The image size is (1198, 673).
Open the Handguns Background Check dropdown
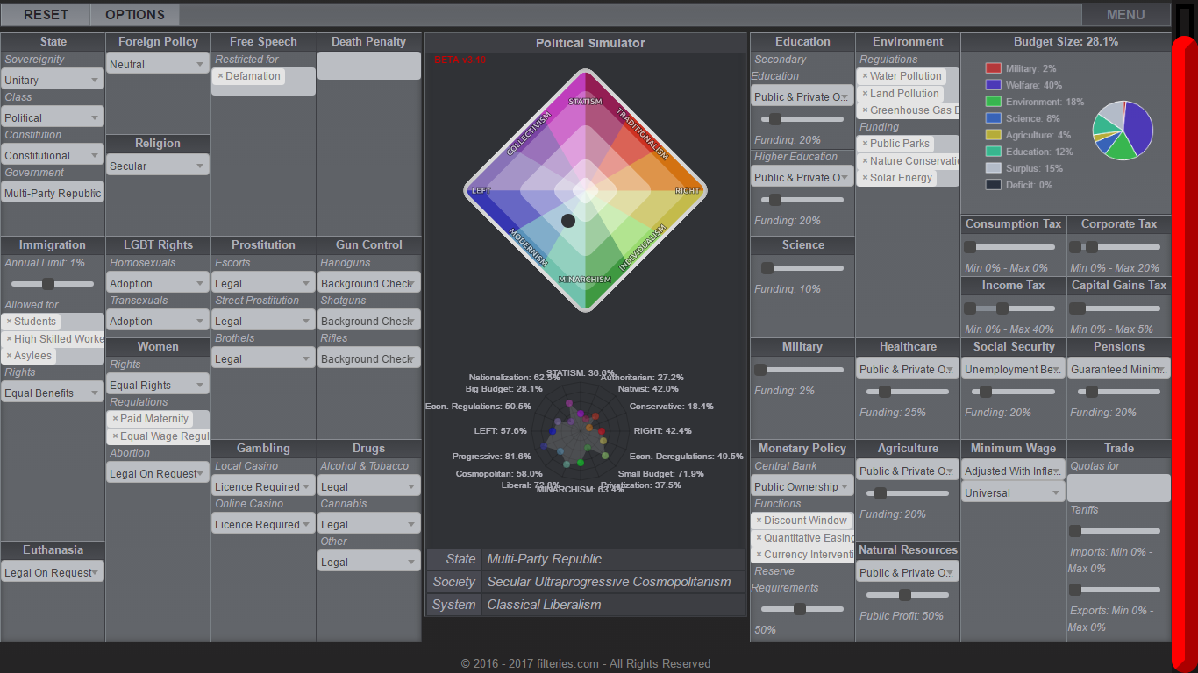tap(368, 283)
